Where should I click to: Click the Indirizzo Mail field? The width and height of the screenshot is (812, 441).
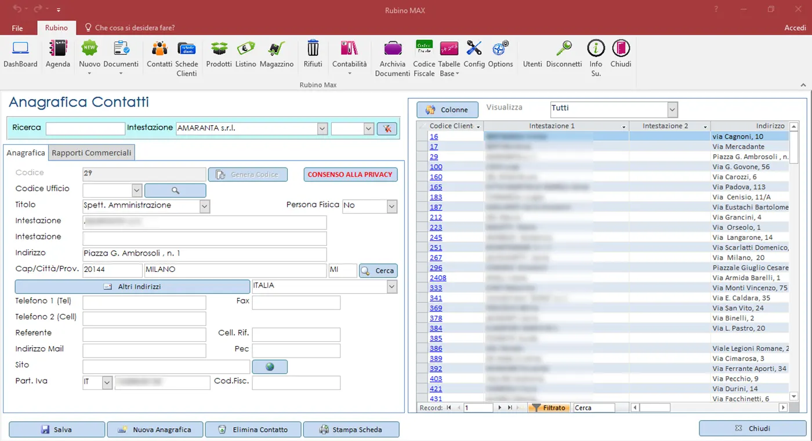(144, 351)
